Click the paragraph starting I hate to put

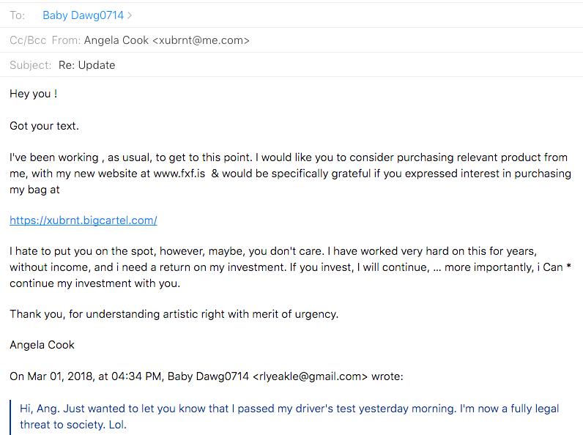coord(290,267)
